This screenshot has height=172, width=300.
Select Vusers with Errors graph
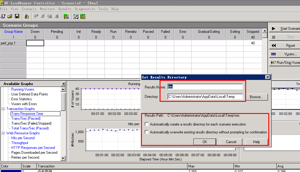pos(24,104)
